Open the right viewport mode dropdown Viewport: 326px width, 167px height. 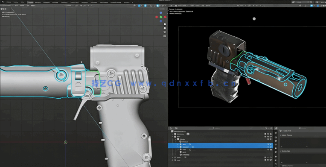pyautogui.click(x=182, y=6)
